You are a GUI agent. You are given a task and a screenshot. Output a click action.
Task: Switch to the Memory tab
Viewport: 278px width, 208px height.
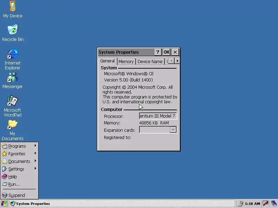point(126,62)
